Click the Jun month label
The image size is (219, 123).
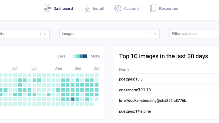pyautogui.click(x=15, y=68)
